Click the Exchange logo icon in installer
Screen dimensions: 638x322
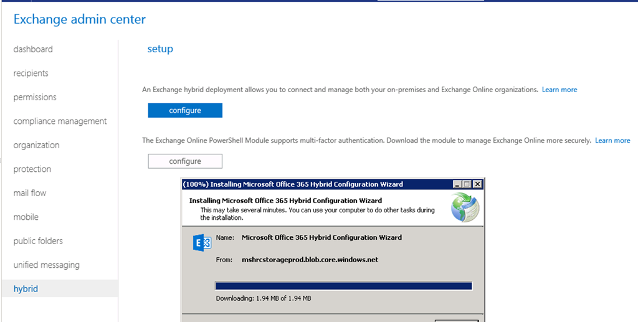coord(202,243)
